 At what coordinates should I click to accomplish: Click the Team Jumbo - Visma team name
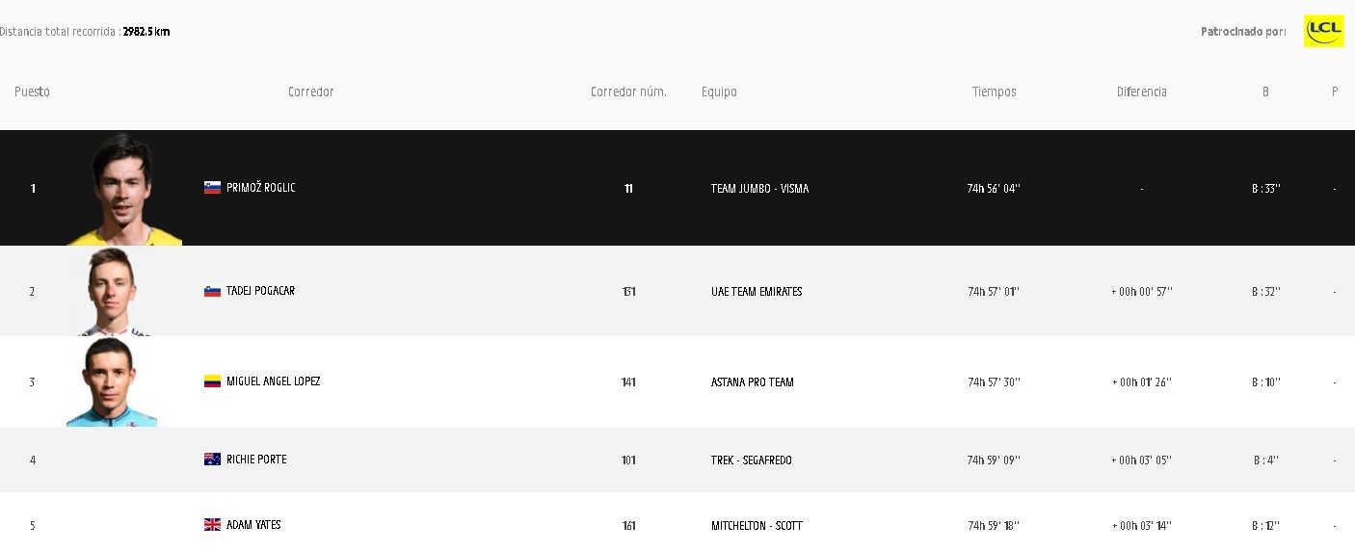[x=759, y=189]
